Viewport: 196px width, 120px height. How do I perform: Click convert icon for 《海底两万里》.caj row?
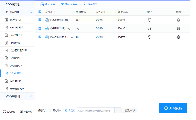pos(149,28)
